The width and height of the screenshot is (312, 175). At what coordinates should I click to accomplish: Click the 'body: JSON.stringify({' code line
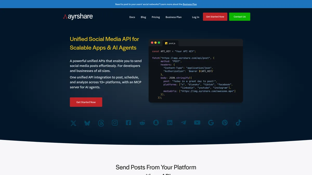click(x=176, y=78)
